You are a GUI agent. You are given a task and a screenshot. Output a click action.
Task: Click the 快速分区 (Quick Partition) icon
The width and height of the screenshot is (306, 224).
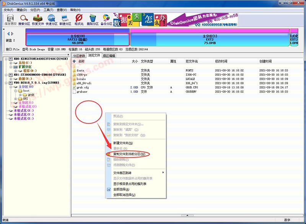point(51,20)
